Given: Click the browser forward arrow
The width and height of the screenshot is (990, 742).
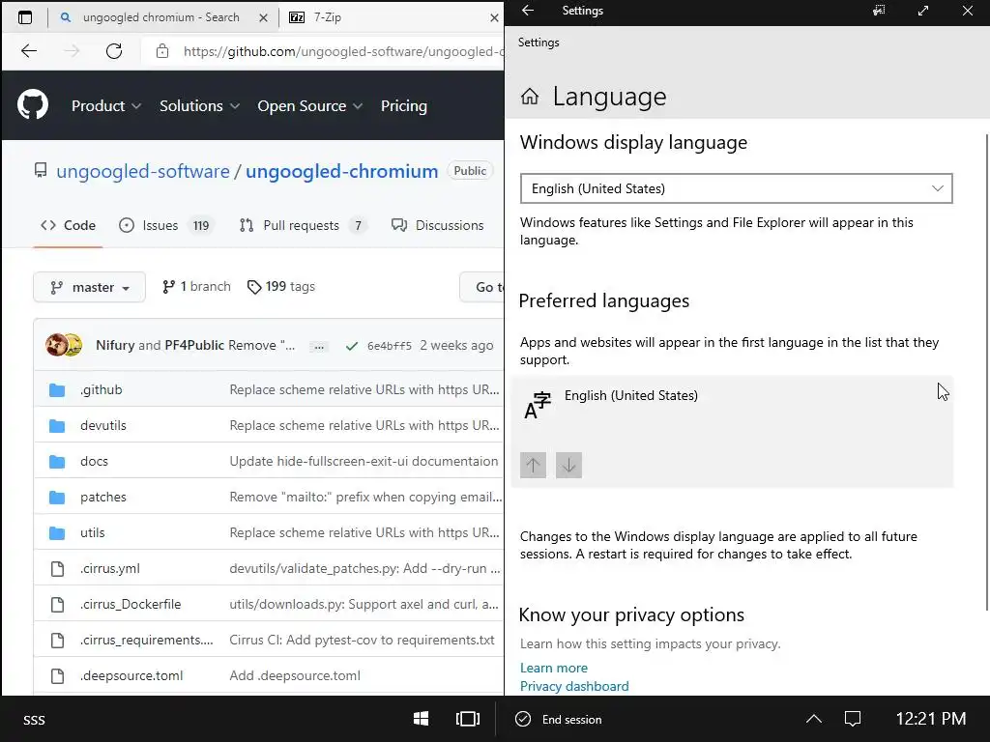Looking at the screenshot, I should [72, 51].
